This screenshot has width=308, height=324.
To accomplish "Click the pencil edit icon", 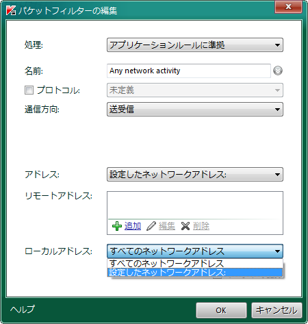I will (151, 226).
